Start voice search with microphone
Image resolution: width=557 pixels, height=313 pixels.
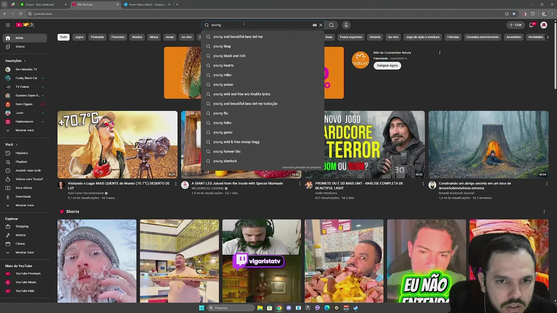tap(346, 25)
